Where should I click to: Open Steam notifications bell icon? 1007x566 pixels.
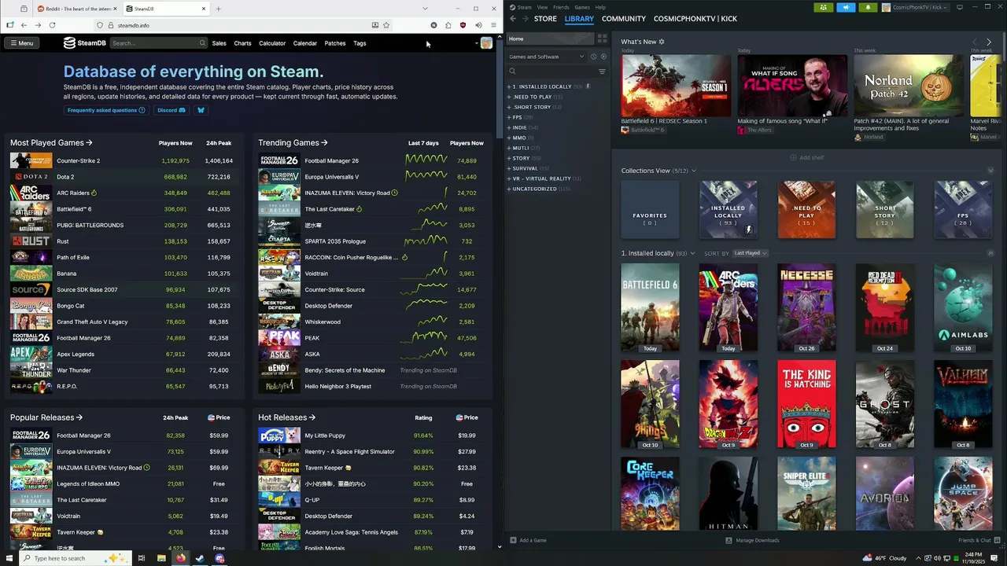(868, 7)
